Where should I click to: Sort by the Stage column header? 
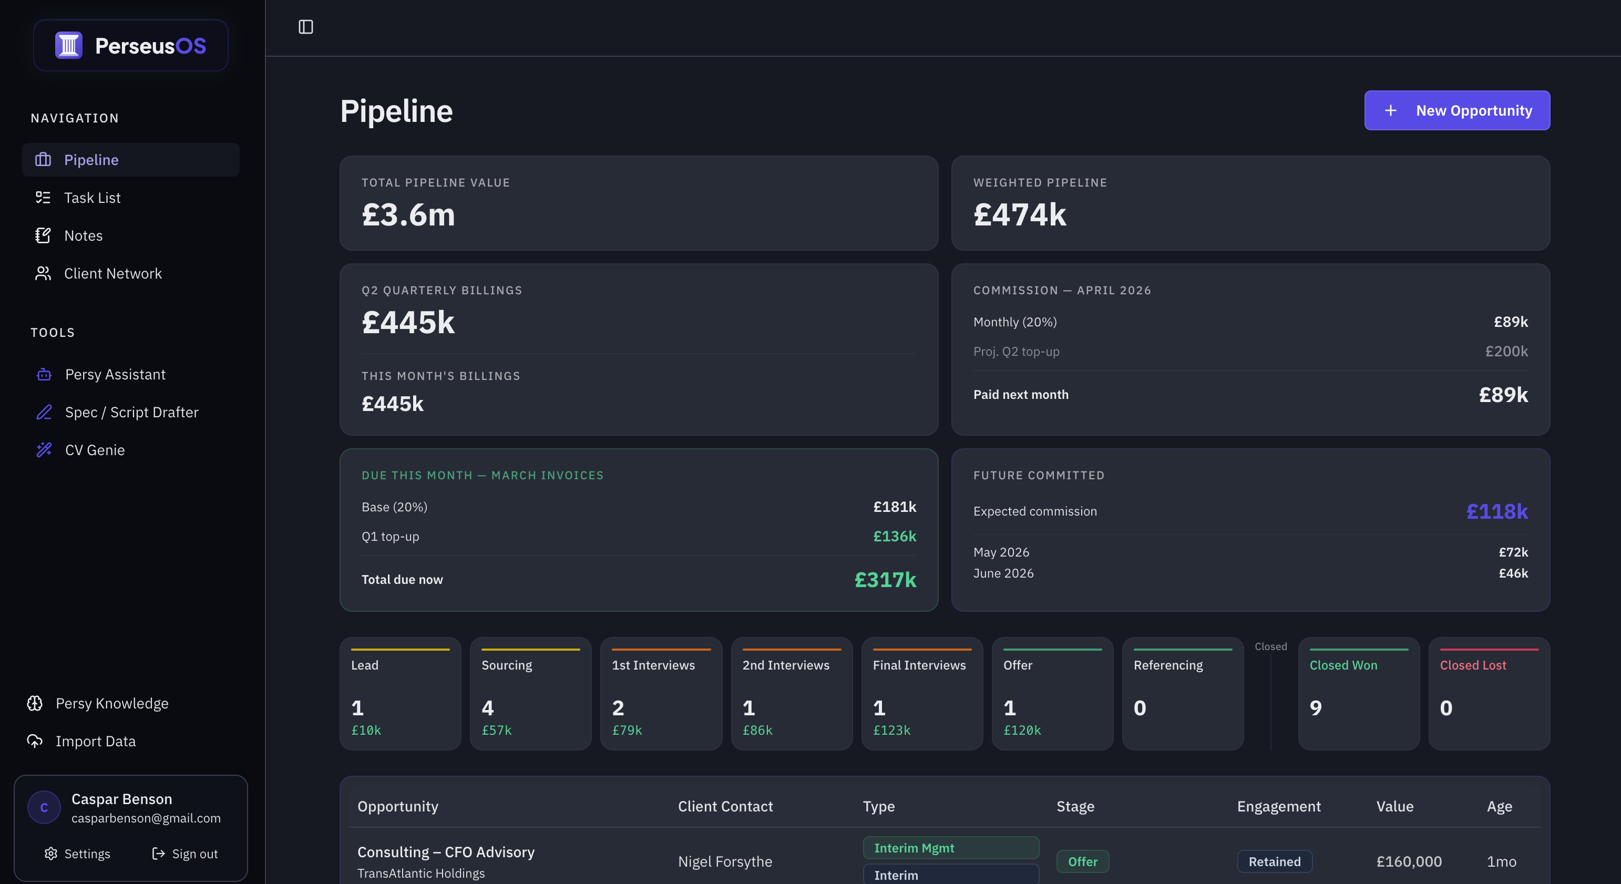[1075, 806]
